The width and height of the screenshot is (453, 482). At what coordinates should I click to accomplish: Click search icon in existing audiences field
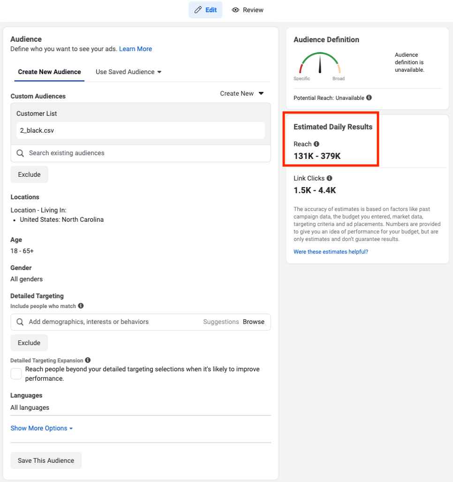click(20, 153)
